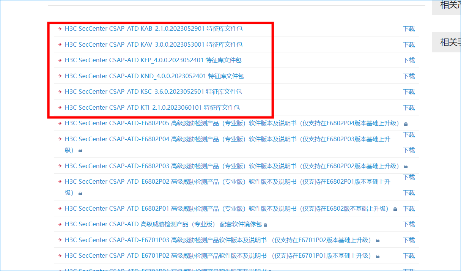Click 下载 for the KAB_2.1.0.2023052901 package
Image resolution: width=461 pixels, height=271 pixels.
[x=409, y=28]
